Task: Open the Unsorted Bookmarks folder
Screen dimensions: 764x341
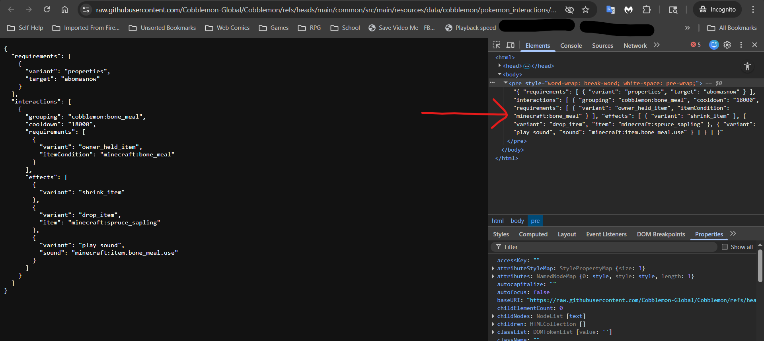Action: (x=162, y=28)
